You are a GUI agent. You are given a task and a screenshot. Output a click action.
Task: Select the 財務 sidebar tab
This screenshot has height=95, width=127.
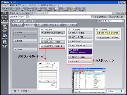[4, 13]
